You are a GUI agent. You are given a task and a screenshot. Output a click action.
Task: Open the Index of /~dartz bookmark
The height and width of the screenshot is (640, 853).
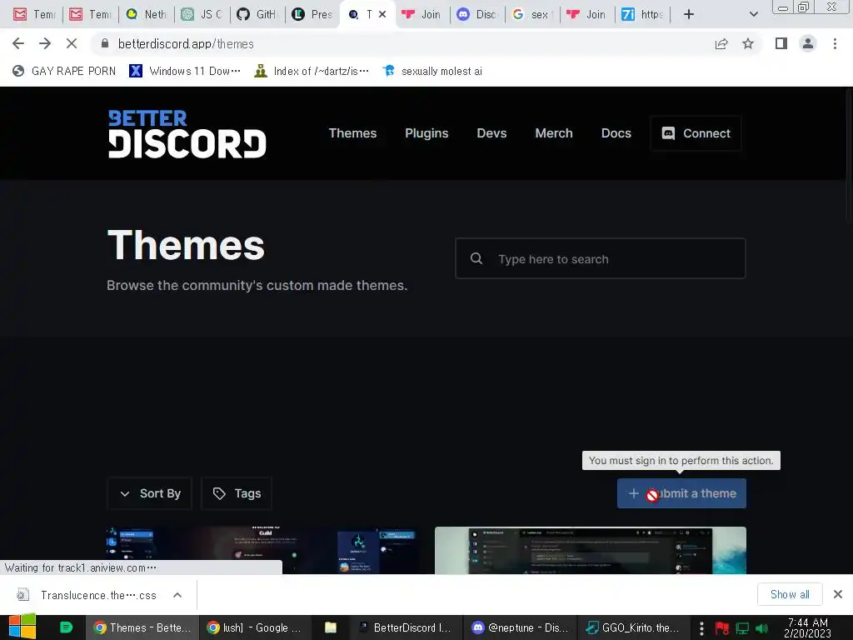tap(312, 71)
